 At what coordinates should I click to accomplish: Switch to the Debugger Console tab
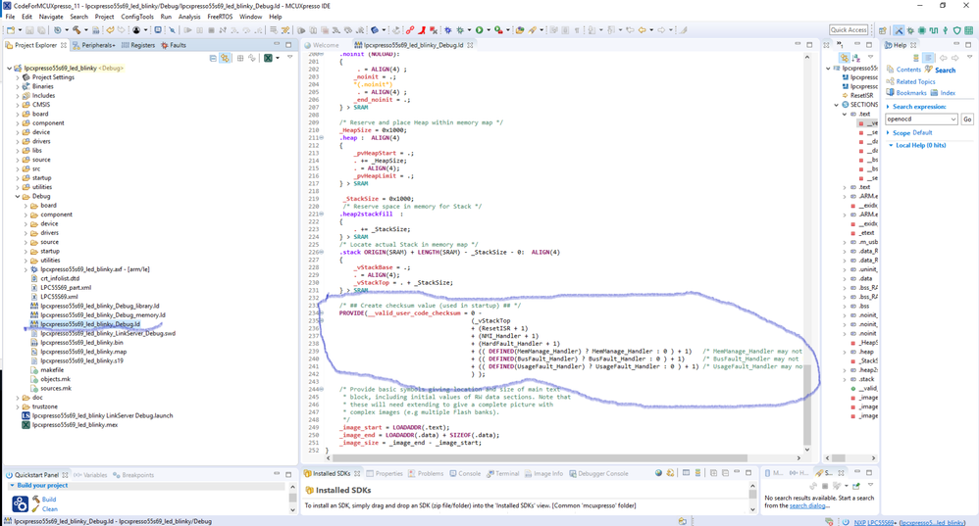(x=598, y=474)
